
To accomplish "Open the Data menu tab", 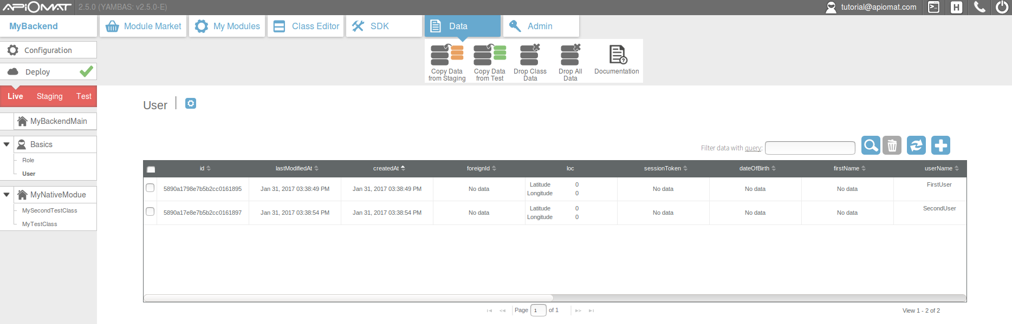I will [463, 26].
